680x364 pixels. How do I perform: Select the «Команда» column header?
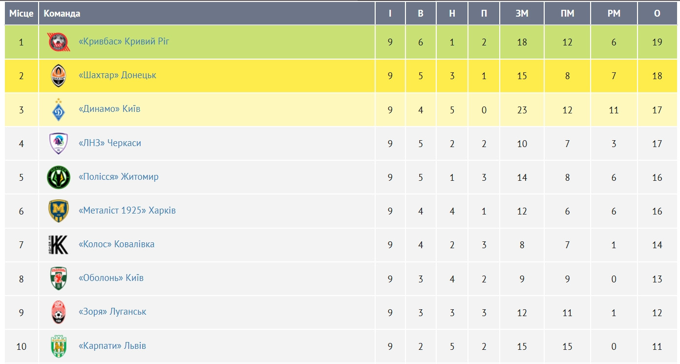coord(62,13)
